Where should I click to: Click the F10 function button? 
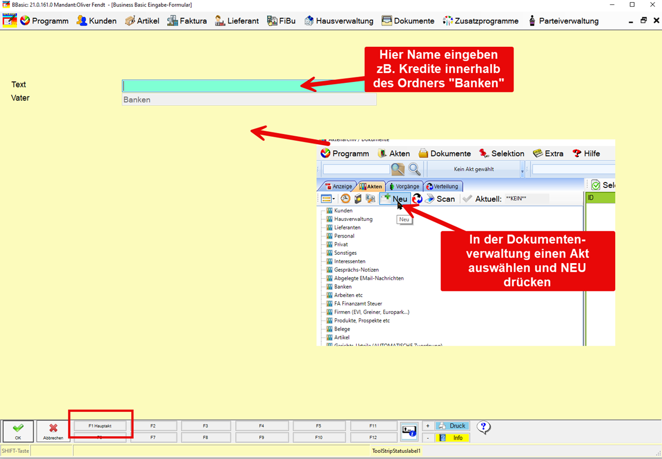tap(319, 437)
